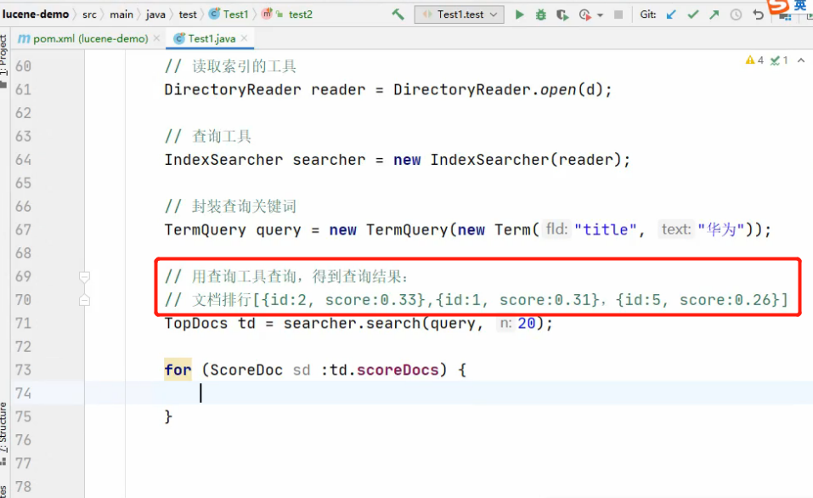The image size is (813, 498).
Task: Click 'TermQuery query' declaration
Action: [232, 229]
